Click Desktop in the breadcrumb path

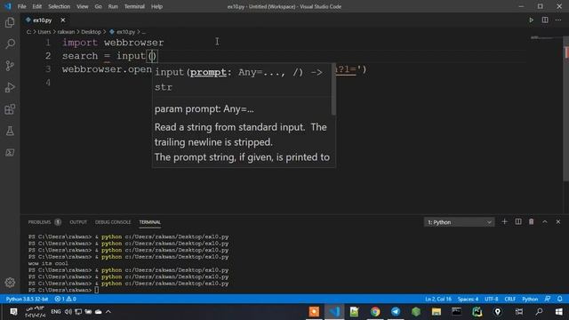click(x=91, y=32)
